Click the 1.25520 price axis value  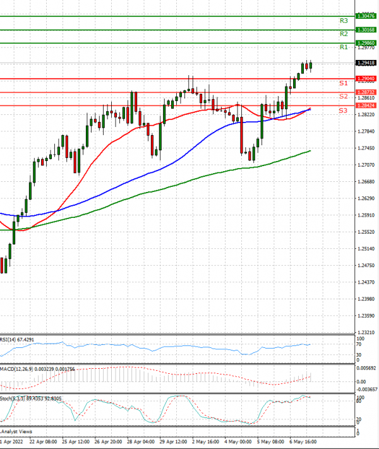[x=366, y=232]
